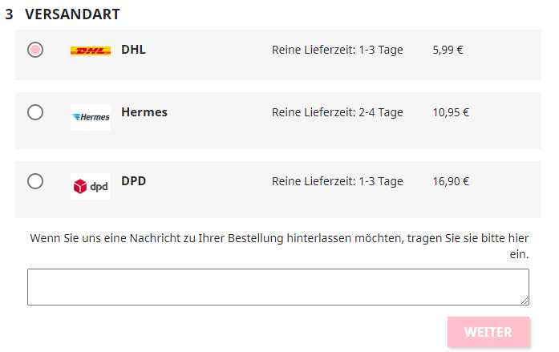Click the order message instruction text
The image size is (559, 352).
click(x=279, y=238)
